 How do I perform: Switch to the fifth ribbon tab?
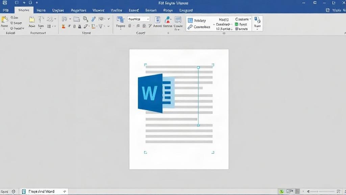pos(78,10)
